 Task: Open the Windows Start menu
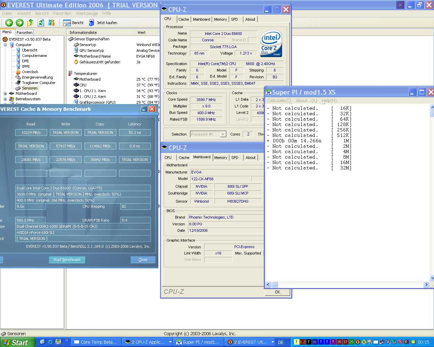click(17, 342)
